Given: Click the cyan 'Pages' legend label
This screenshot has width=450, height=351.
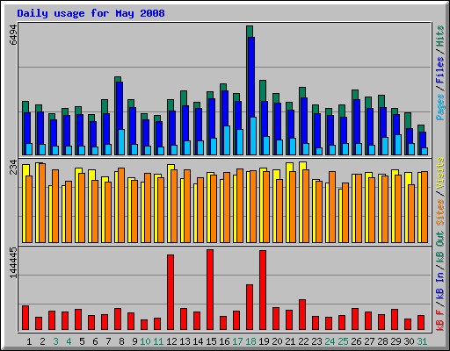Looking at the screenshot, I should click(x=440, y=107).
